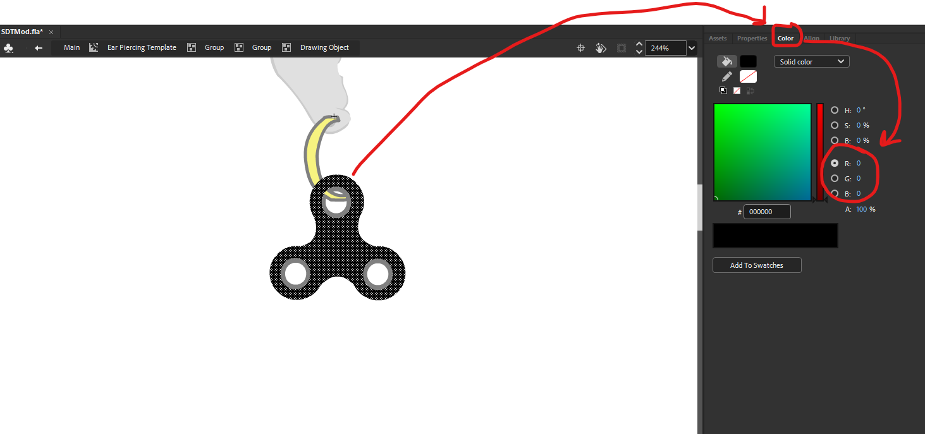Screen dimensions: 925x434
Task: Open the Library panel tab
Action: point(840,39)
